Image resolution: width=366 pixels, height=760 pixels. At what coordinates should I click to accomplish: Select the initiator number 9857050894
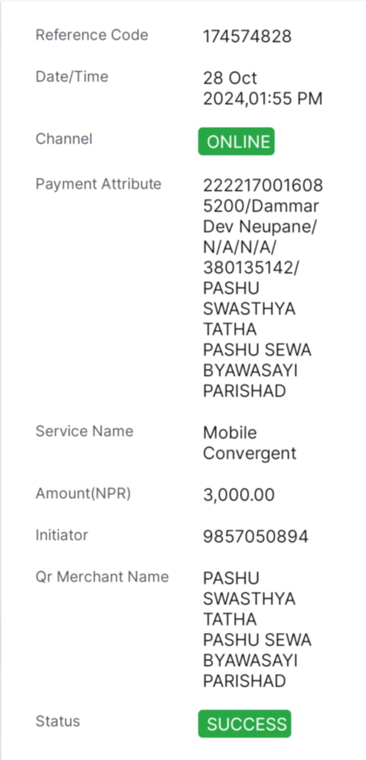(256, 537)
